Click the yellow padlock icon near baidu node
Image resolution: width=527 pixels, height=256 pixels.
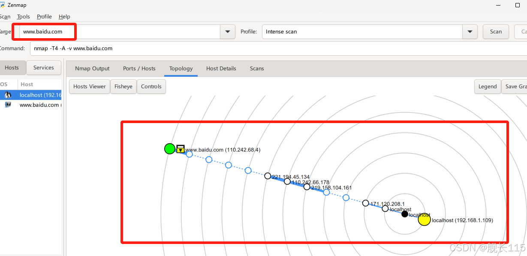tap(181, 149)
